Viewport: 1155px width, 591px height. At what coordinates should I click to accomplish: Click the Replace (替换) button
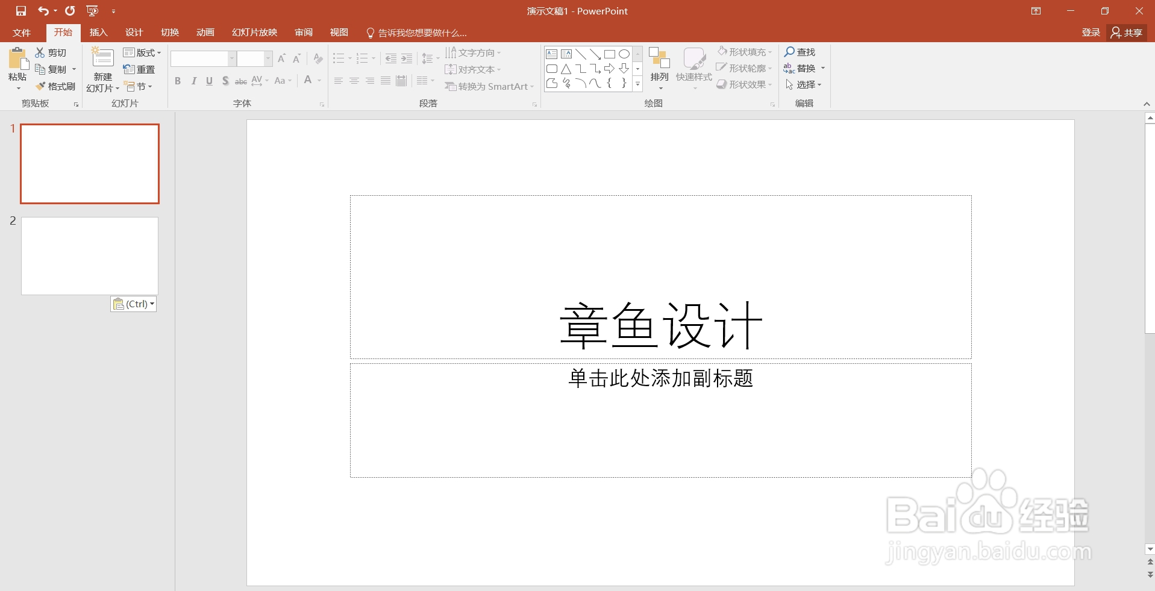pos(800,69)
